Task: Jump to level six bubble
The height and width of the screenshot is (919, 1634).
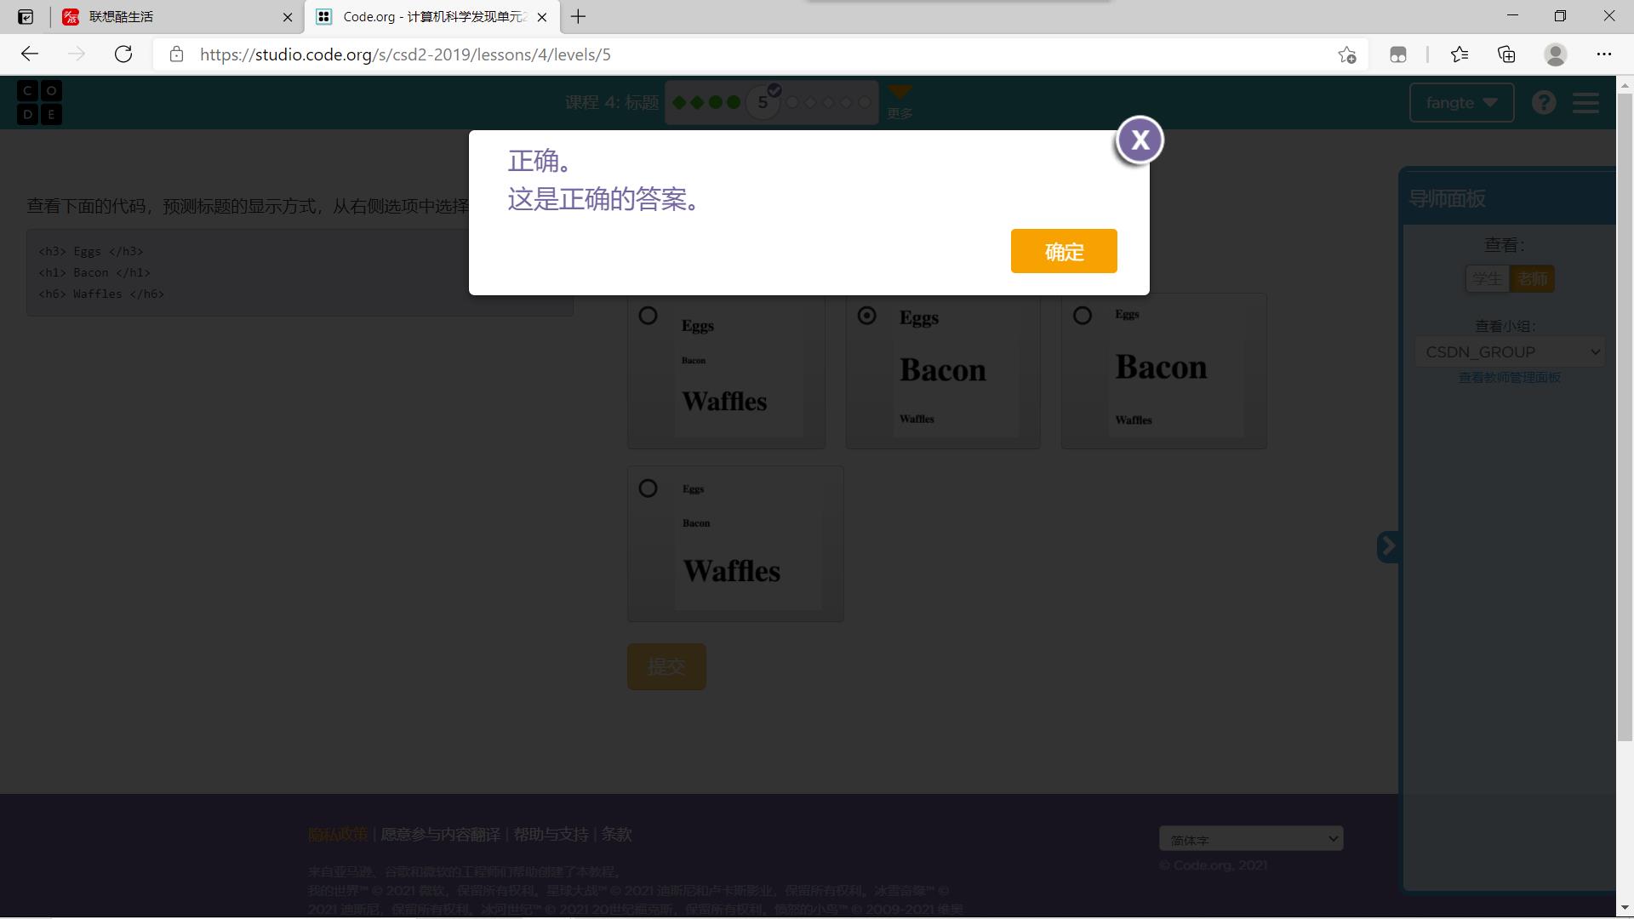Action: tap(792, 102)
